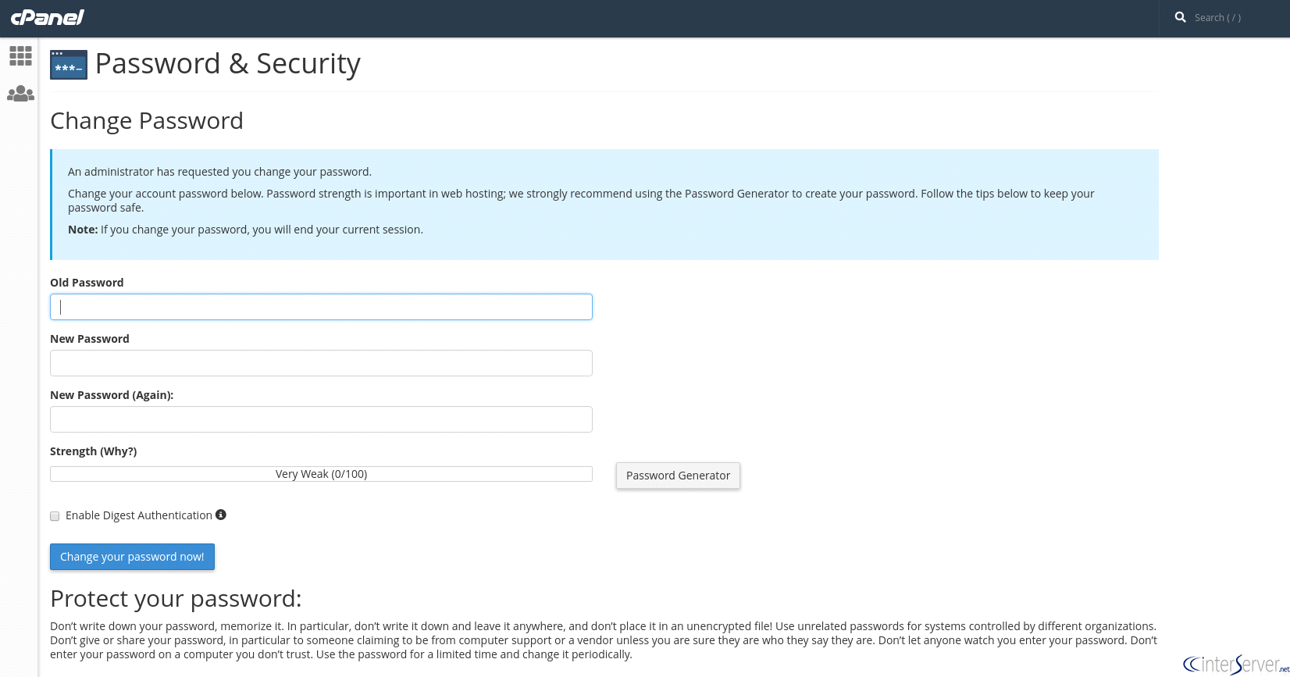Image resolution: width=1290 pixels, height=677 pixels.
Task: Enable Digest Authentication checkbox
Action: click(55, 516)
